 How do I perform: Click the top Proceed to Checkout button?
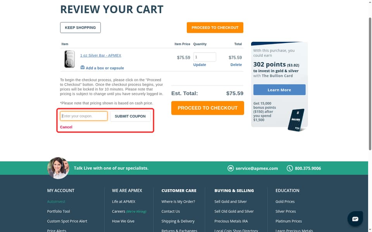tap(215, 28)
